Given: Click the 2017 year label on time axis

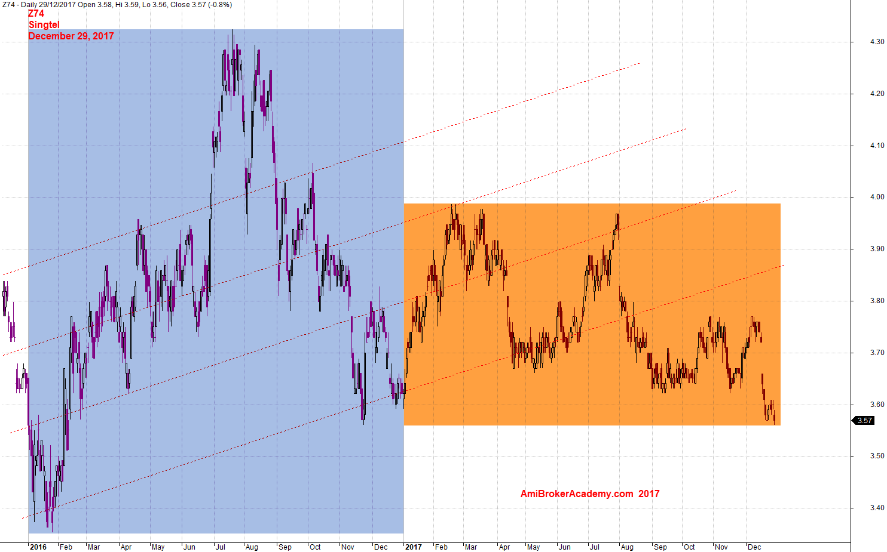Looking at the screenshot, I should (414, 547).
